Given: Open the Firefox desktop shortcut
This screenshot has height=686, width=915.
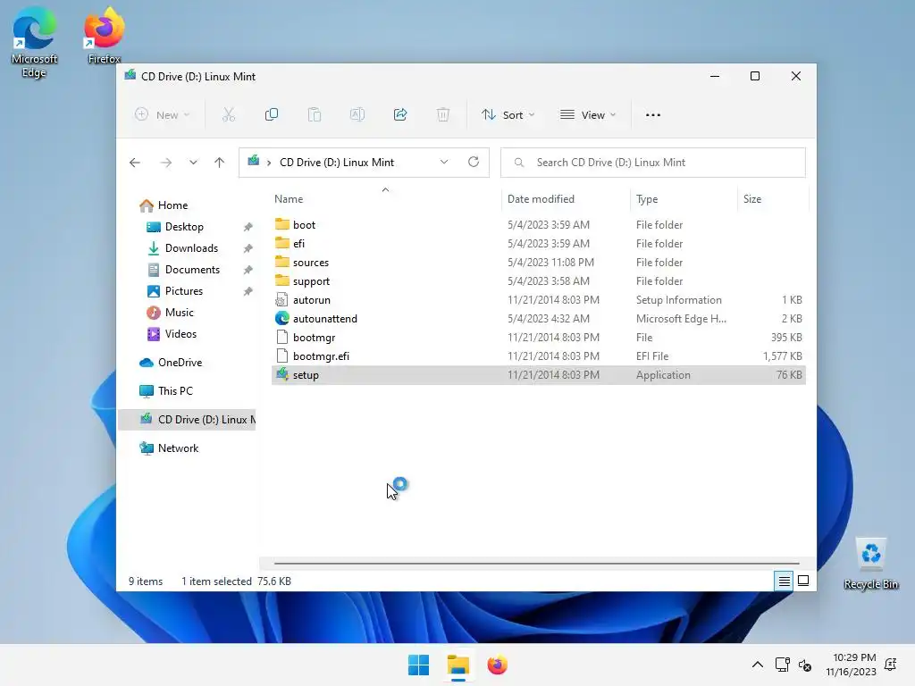Looking at the screenshot, I should tap(105, 36).
